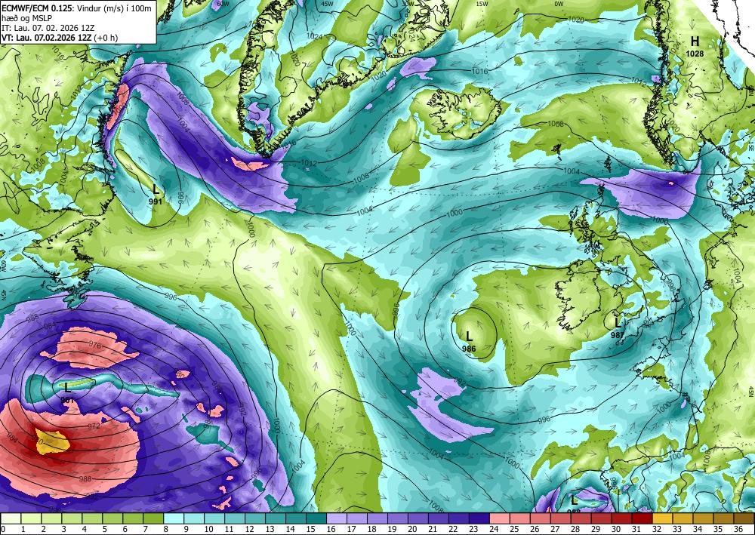Select the teal swatch between 12 and 13
The height and width of the screenshot is (535, 755).
(x=255, y=518)
